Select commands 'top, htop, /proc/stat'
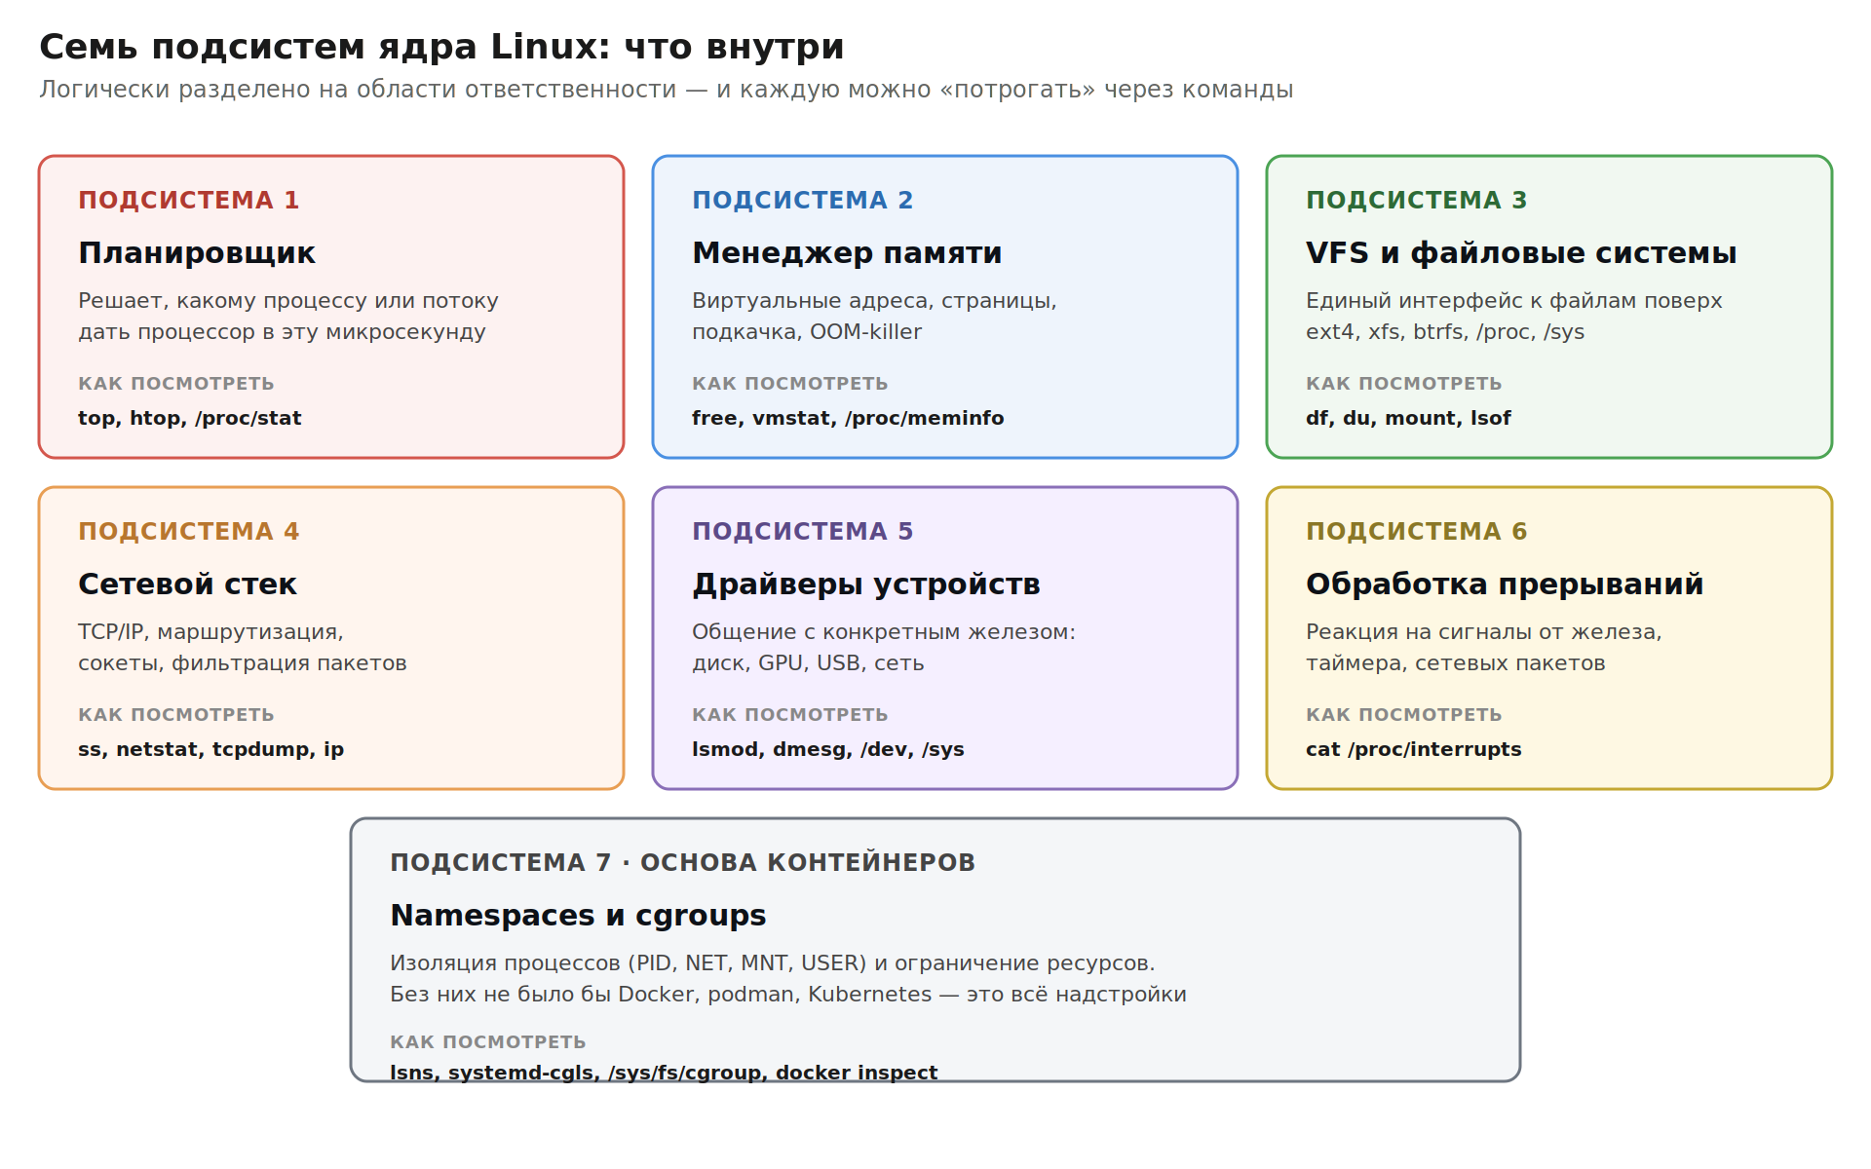Viewport: 1871px width, 1169px height. click(x=189, y=418)
